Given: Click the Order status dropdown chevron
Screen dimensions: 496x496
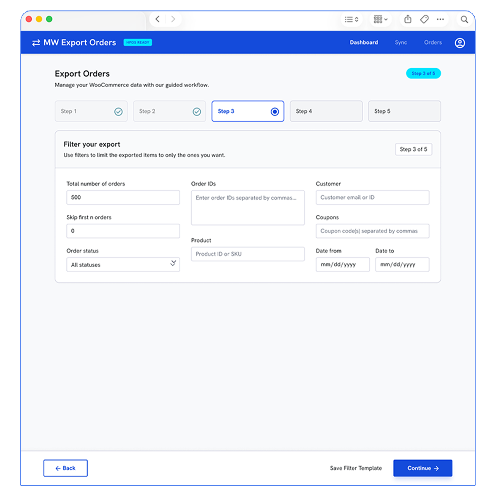Looking at the screenshot, I should [173, 263].
